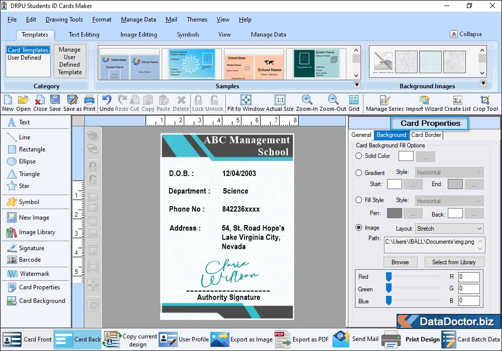The height and width of the screenshot is (351, 502).
Task: Open the General properties tab
Action: point(361,135)
